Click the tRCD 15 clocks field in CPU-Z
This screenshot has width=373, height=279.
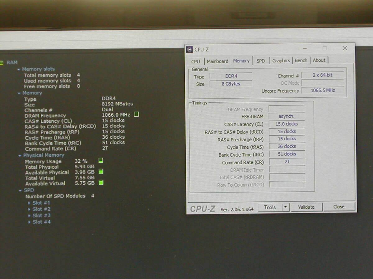click(287, 131)
